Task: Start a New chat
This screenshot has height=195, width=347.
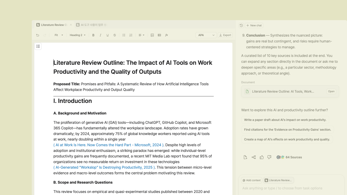Action: coord(254,25)
